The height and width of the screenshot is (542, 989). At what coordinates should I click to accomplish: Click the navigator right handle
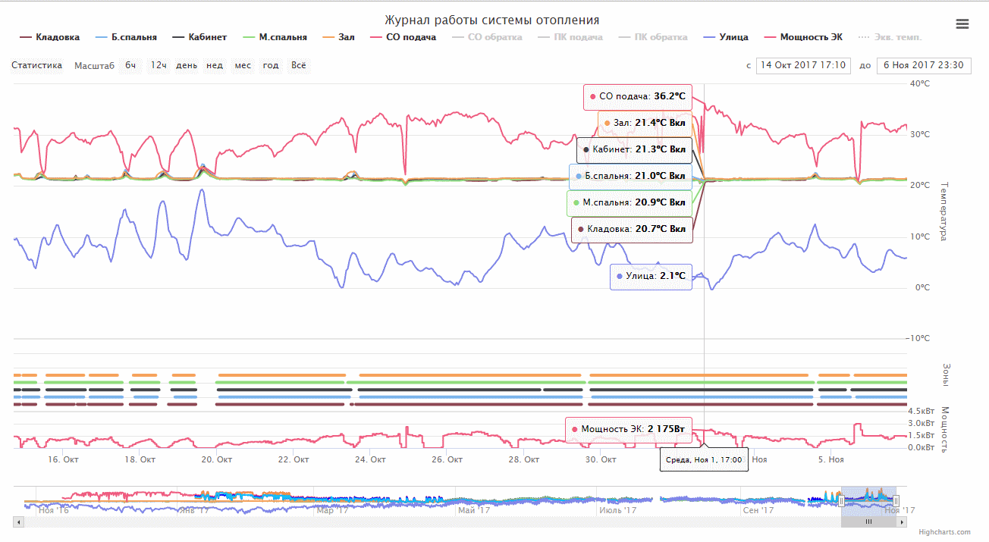click(896, 500)
